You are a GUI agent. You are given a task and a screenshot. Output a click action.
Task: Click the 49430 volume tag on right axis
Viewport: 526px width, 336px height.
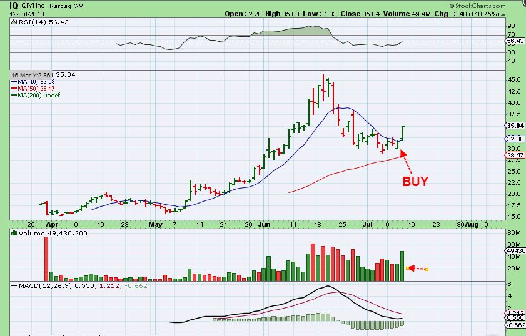(x=515, y=250)
